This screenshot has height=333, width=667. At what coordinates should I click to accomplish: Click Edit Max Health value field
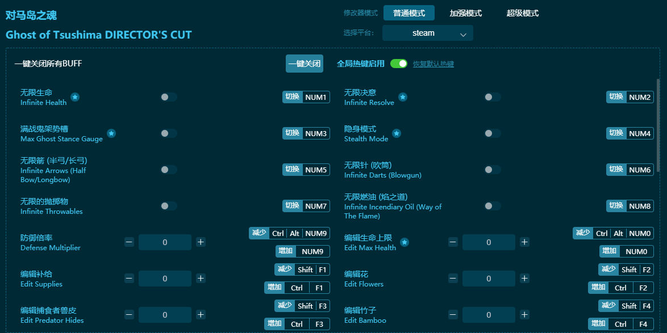coord(489,242)
